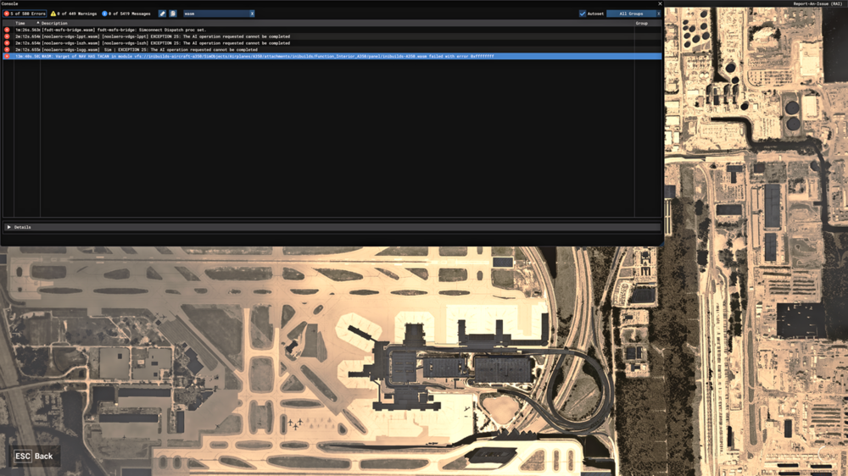The image size is (848, 476).
Task: Click error icon on noolaero-vdgs-lppt row
Action: click(7, 36)
